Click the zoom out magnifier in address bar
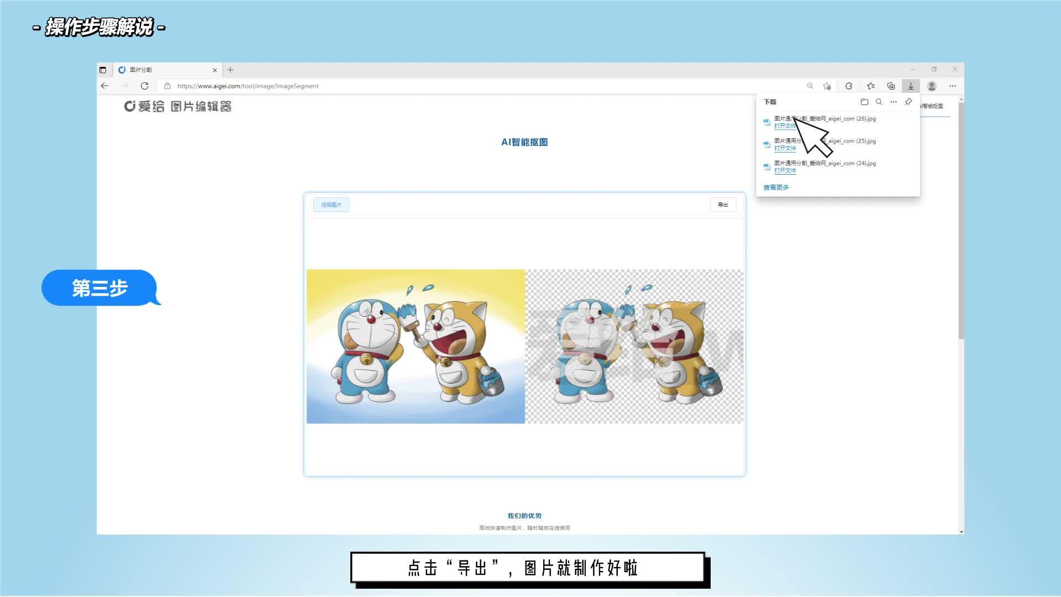1061x597 pixels. pos(810,86)
